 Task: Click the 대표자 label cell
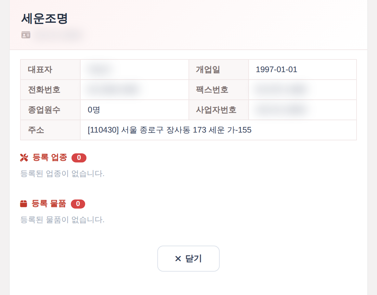point(50,70)
